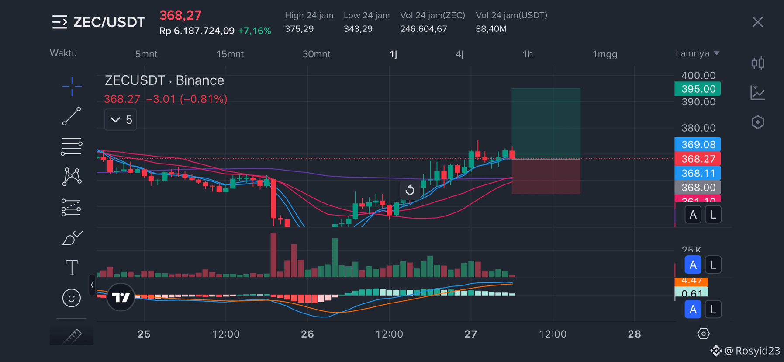Collapse the drawing toolbar arrow handle

pos(92,285)
